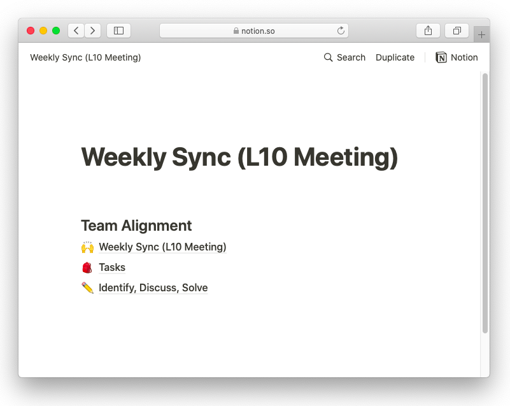Show all tabs with the tab overview icon

point(457,30)
